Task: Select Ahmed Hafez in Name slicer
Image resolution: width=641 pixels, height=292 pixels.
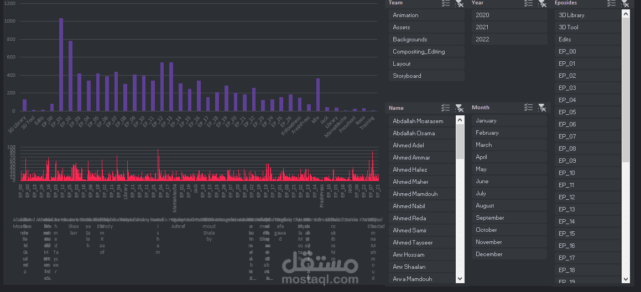Action: (x=421, y=169)
